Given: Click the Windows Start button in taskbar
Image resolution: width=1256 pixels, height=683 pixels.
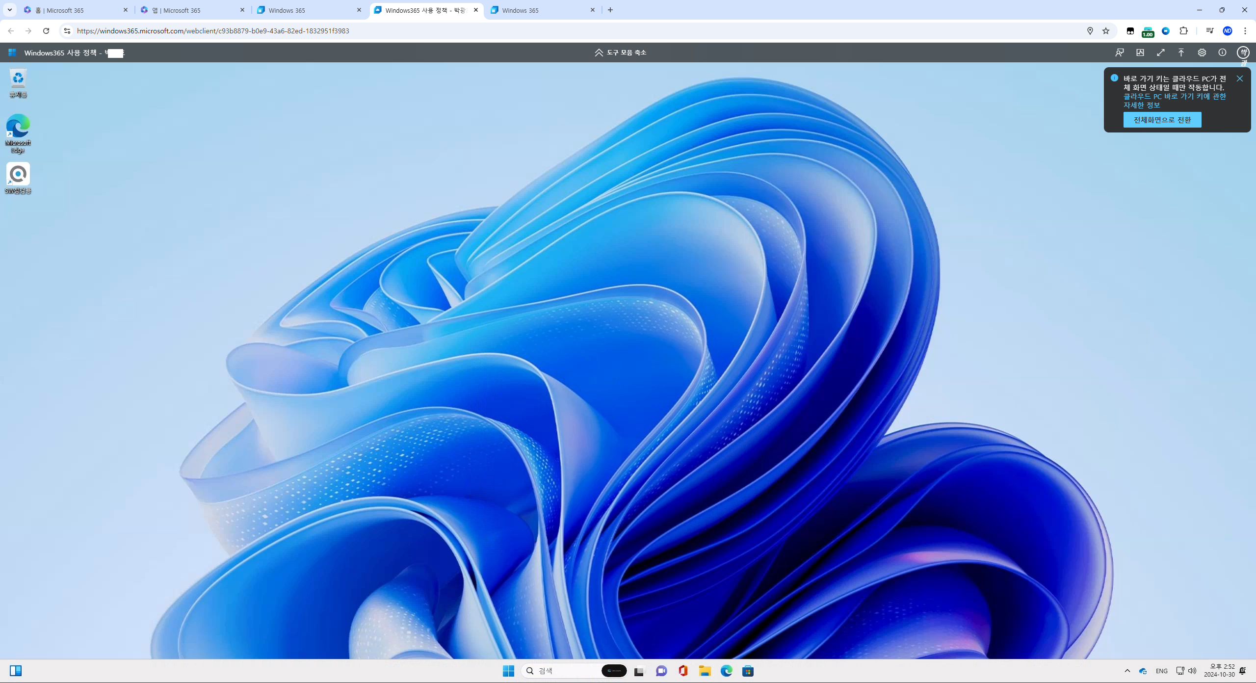Looking at the screenshot, I should click(508, 671).
